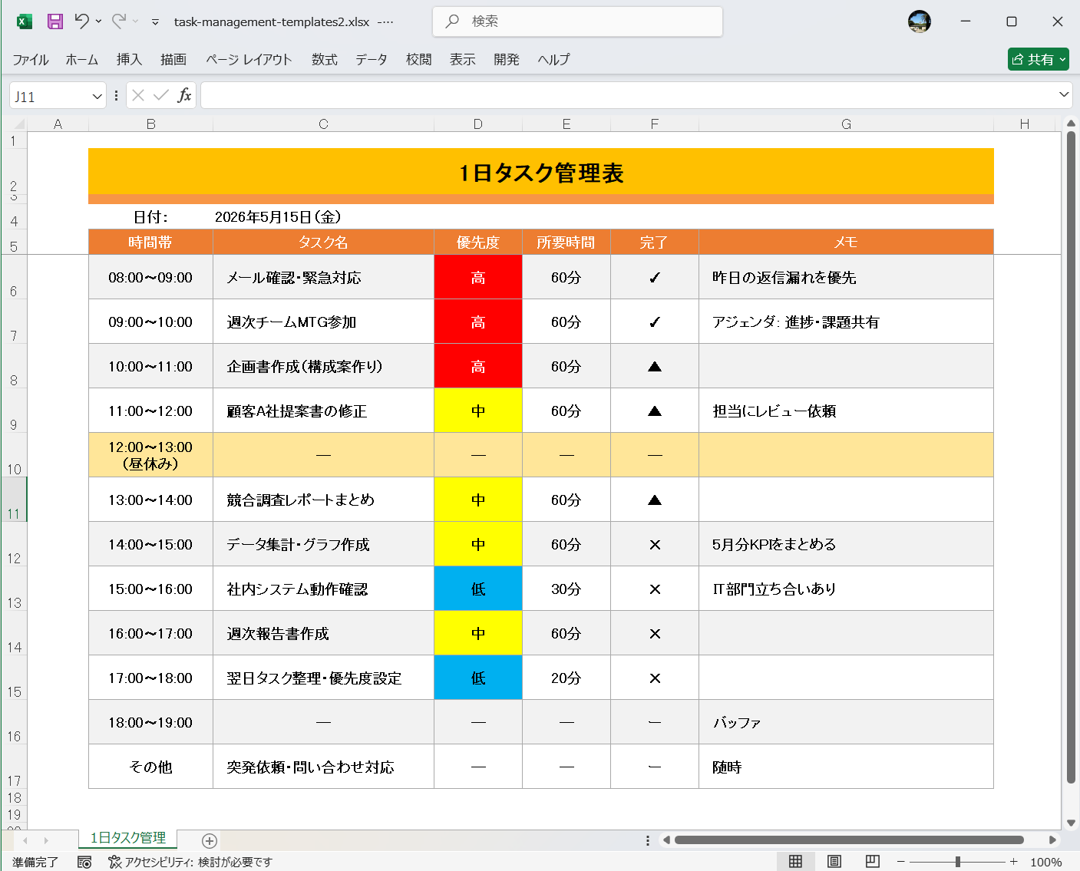Viewport: 1080px width, 871px height.
Task: Switch to the 描画 ribbon tab
Action: (173, 59)
